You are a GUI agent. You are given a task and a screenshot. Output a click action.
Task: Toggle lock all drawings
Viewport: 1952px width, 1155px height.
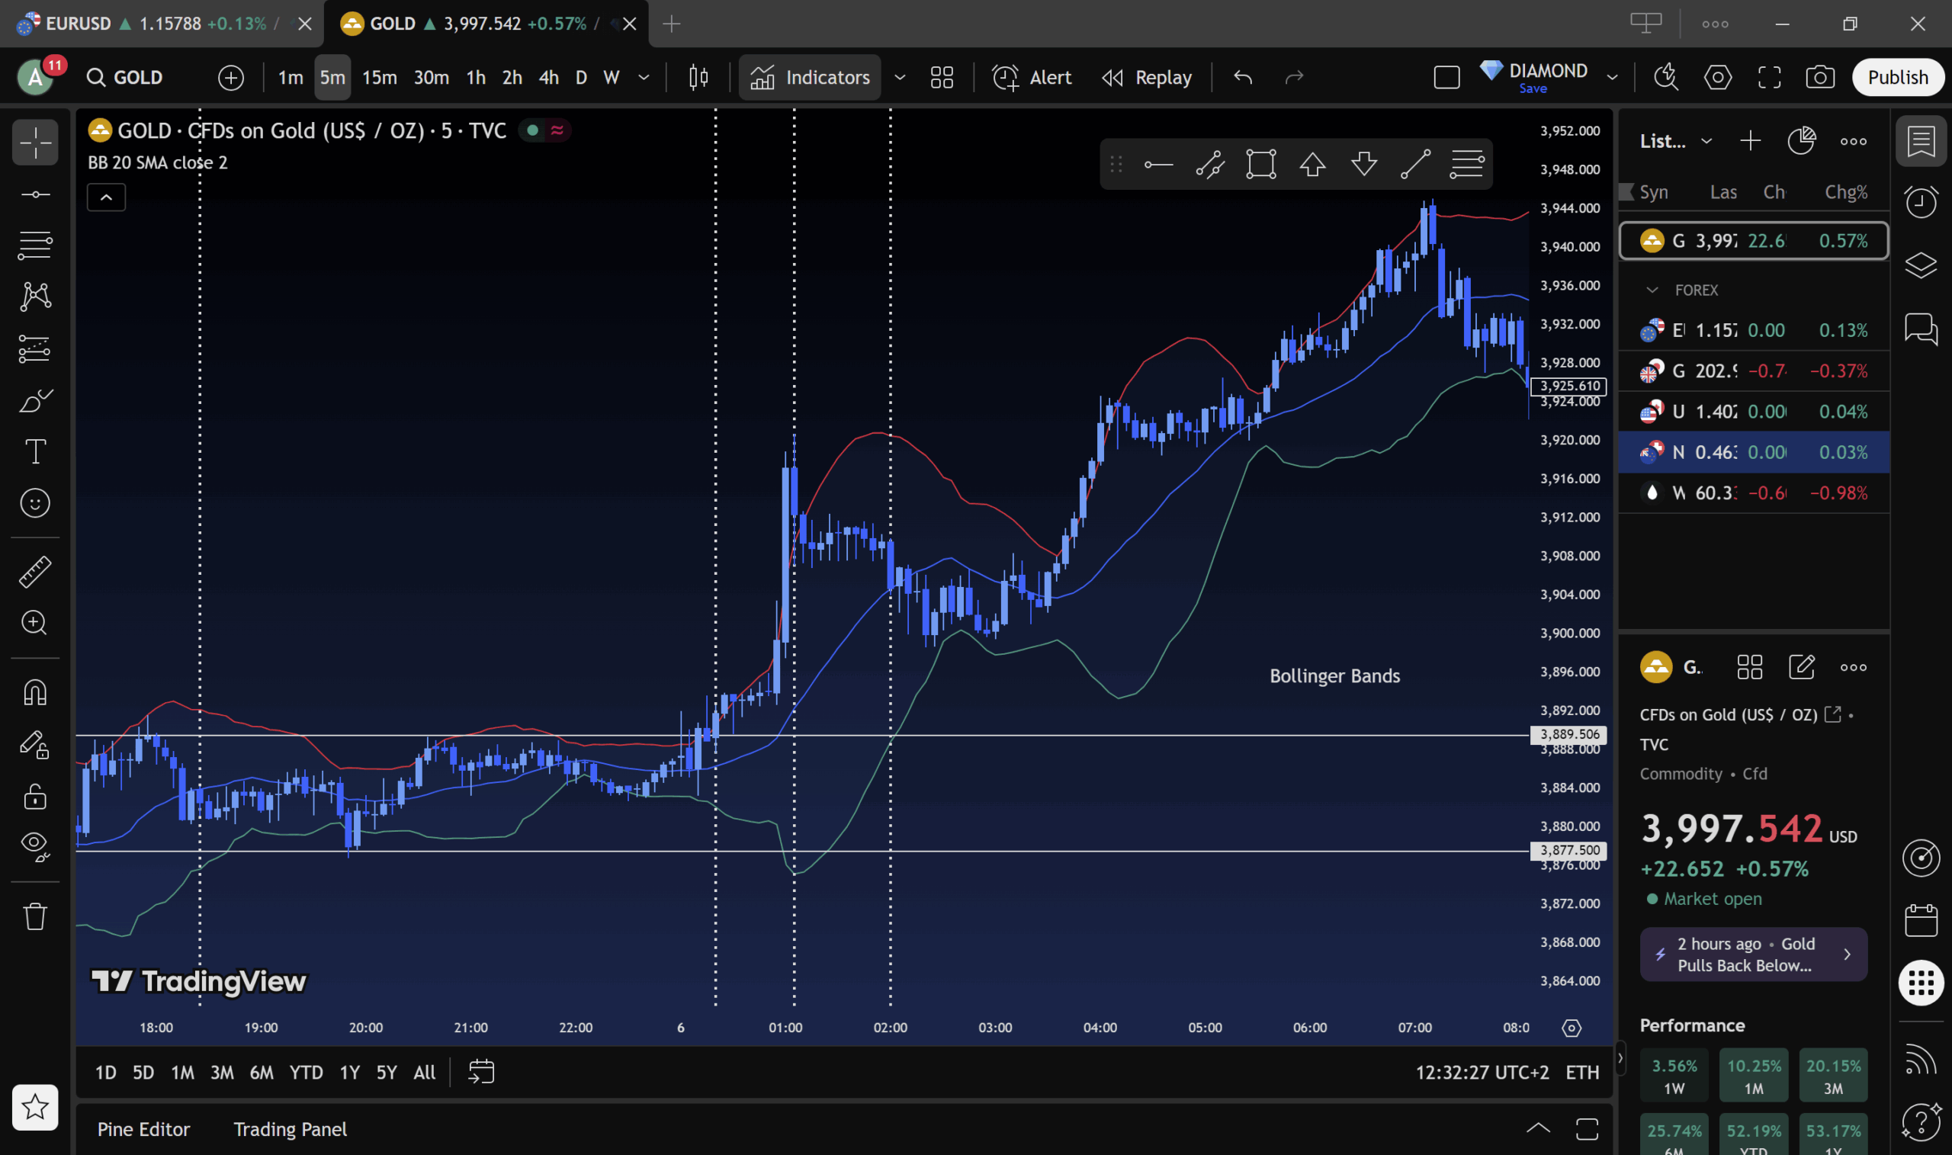pyautogui.click(x=35, y=796)
